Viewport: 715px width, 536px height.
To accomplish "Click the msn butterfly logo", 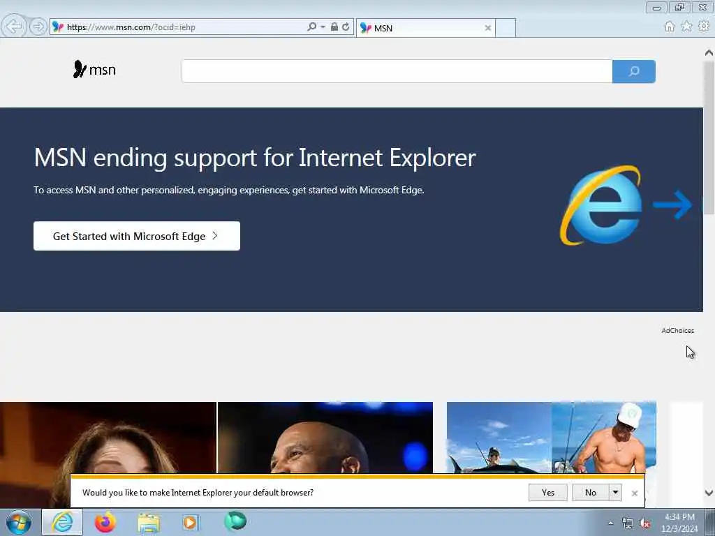I will 94,69.
